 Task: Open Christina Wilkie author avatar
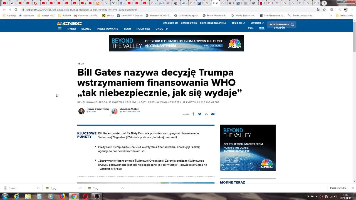coord(115,111)
